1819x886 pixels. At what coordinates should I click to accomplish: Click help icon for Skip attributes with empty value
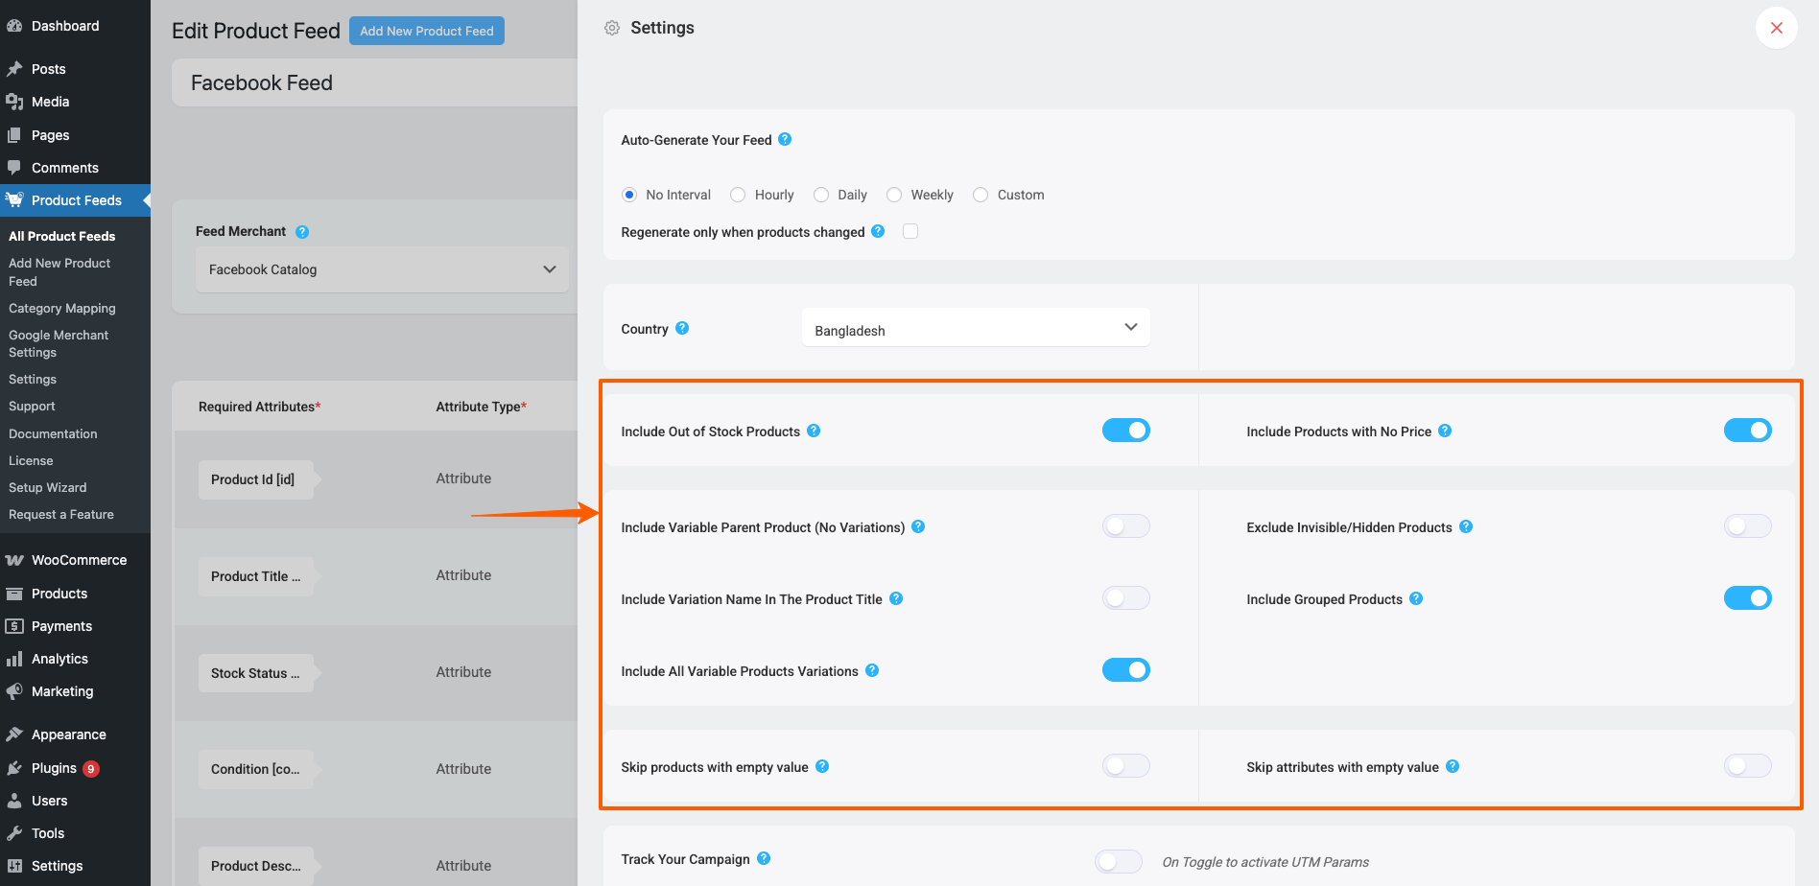(x=1453, y=766)
